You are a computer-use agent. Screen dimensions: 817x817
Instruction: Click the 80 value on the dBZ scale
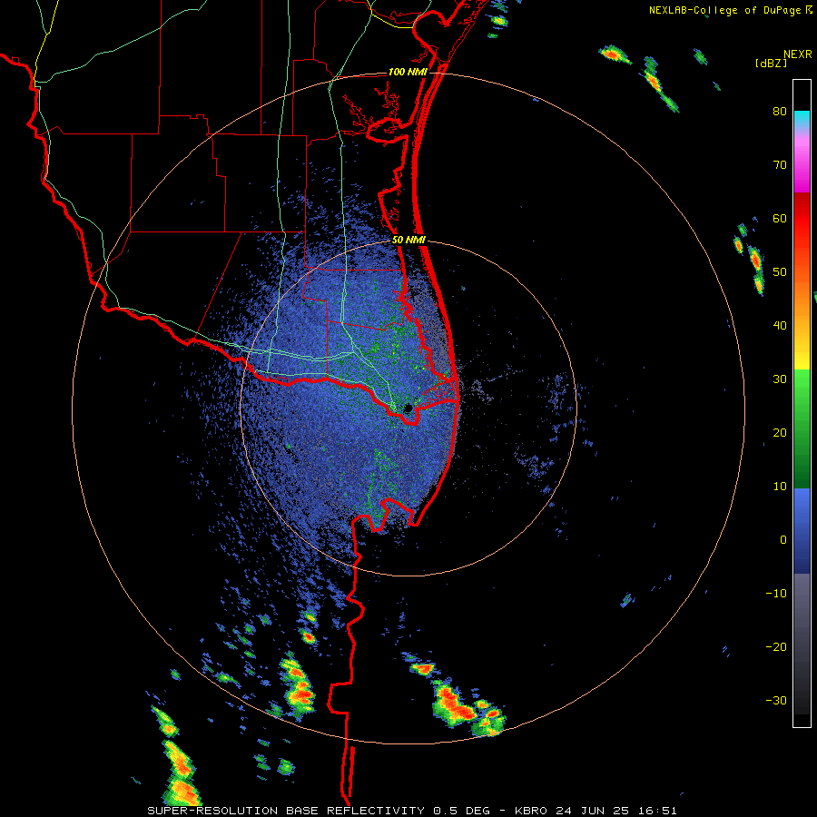[780, 112]
